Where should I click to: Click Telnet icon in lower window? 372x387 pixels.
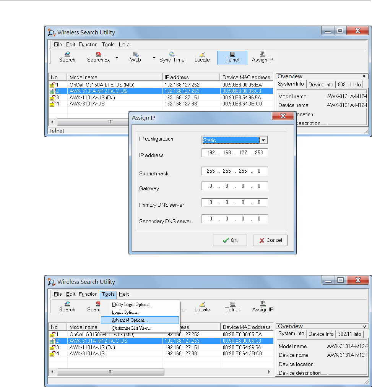click(232, 307)
